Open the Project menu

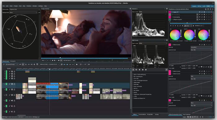click(x=16, y=6)
